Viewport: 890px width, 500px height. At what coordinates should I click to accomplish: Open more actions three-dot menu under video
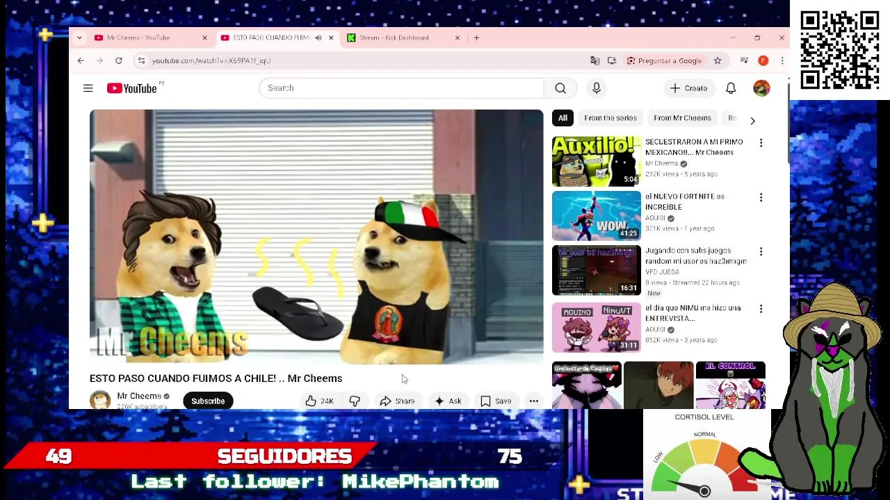tap(534, 401)
